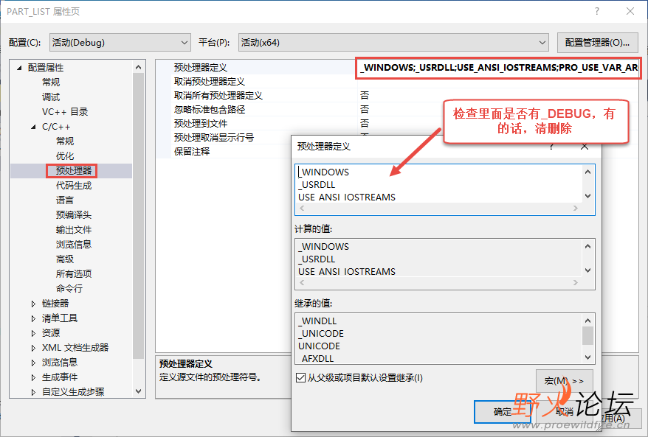Expand the XML 文档生成器 node
Screen dimensions: 648x437
(33, 348)
